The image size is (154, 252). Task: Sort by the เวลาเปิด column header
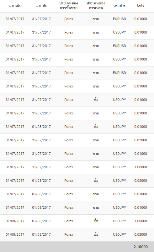[x=15, y=6]
